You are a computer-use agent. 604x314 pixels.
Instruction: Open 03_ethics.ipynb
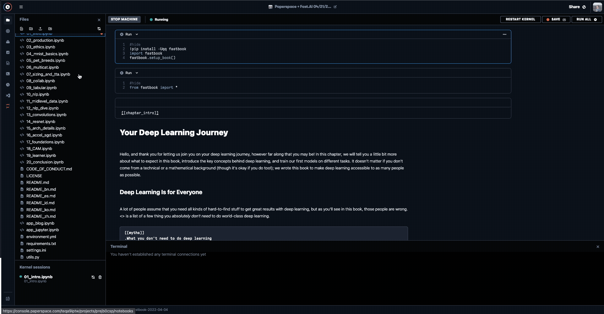(x=41, y=47)
